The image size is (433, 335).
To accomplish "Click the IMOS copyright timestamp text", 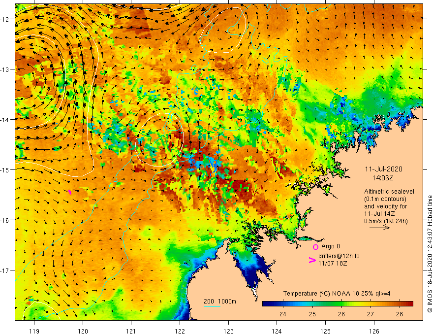I will click(x=430, y=254).
